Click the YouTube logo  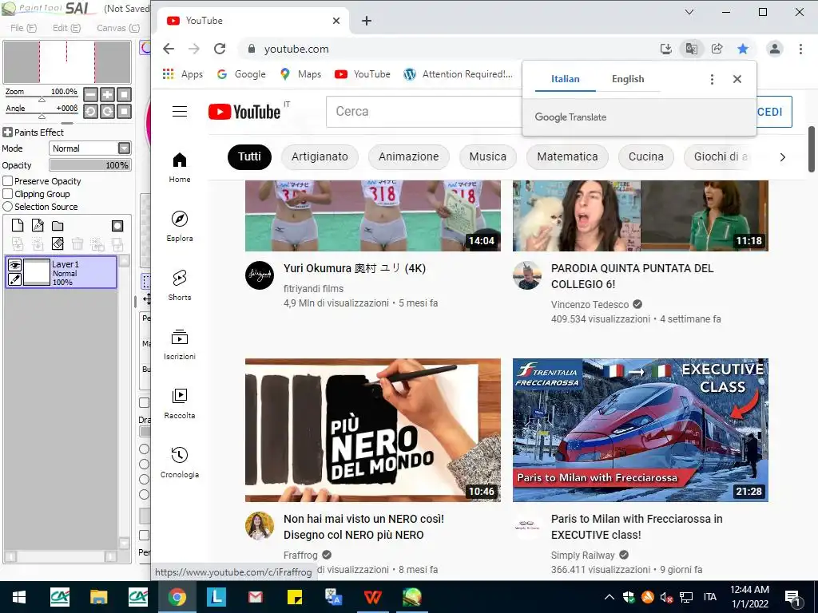[244, 112]
